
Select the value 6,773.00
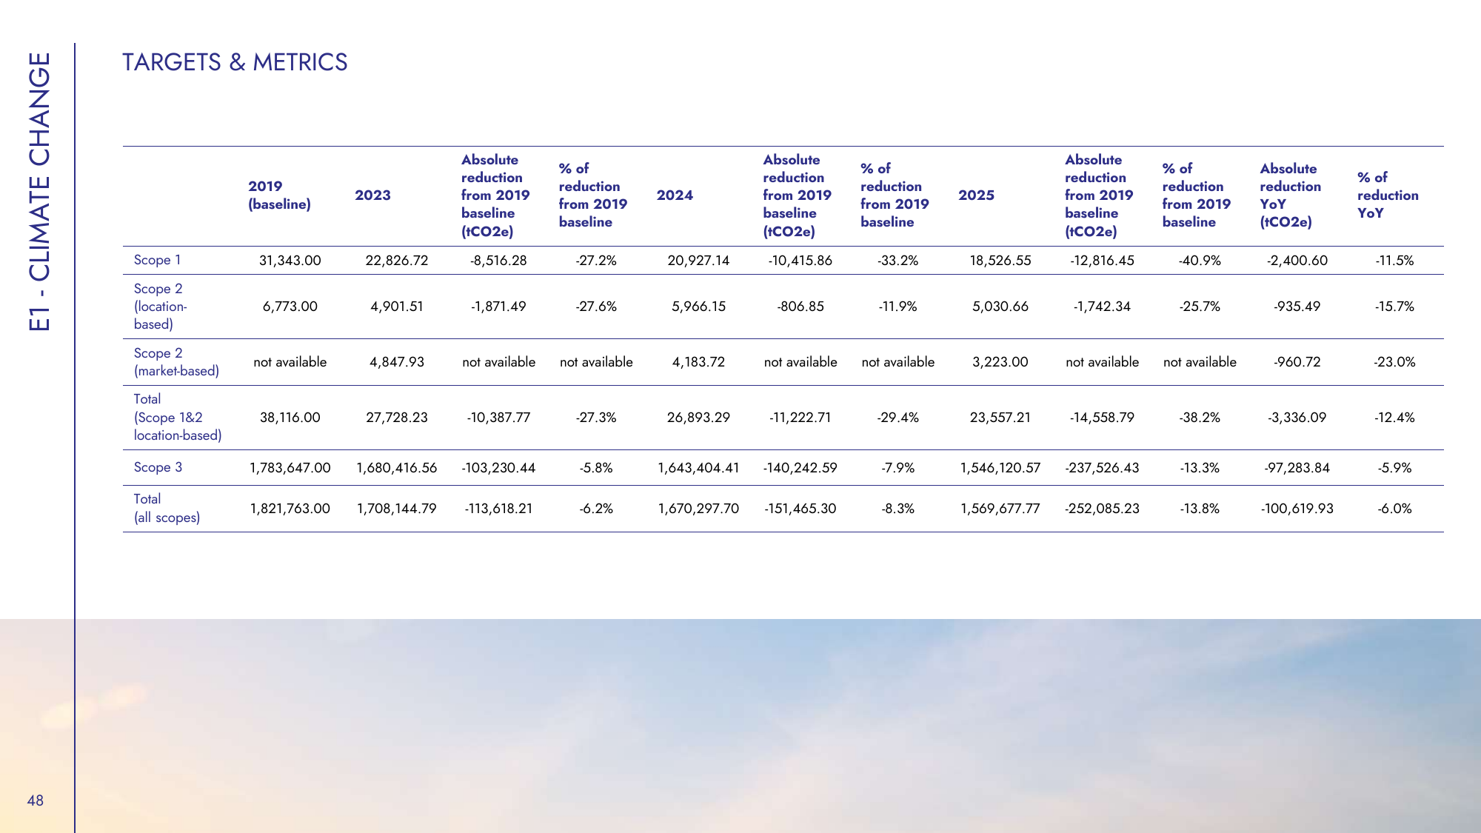290,307
